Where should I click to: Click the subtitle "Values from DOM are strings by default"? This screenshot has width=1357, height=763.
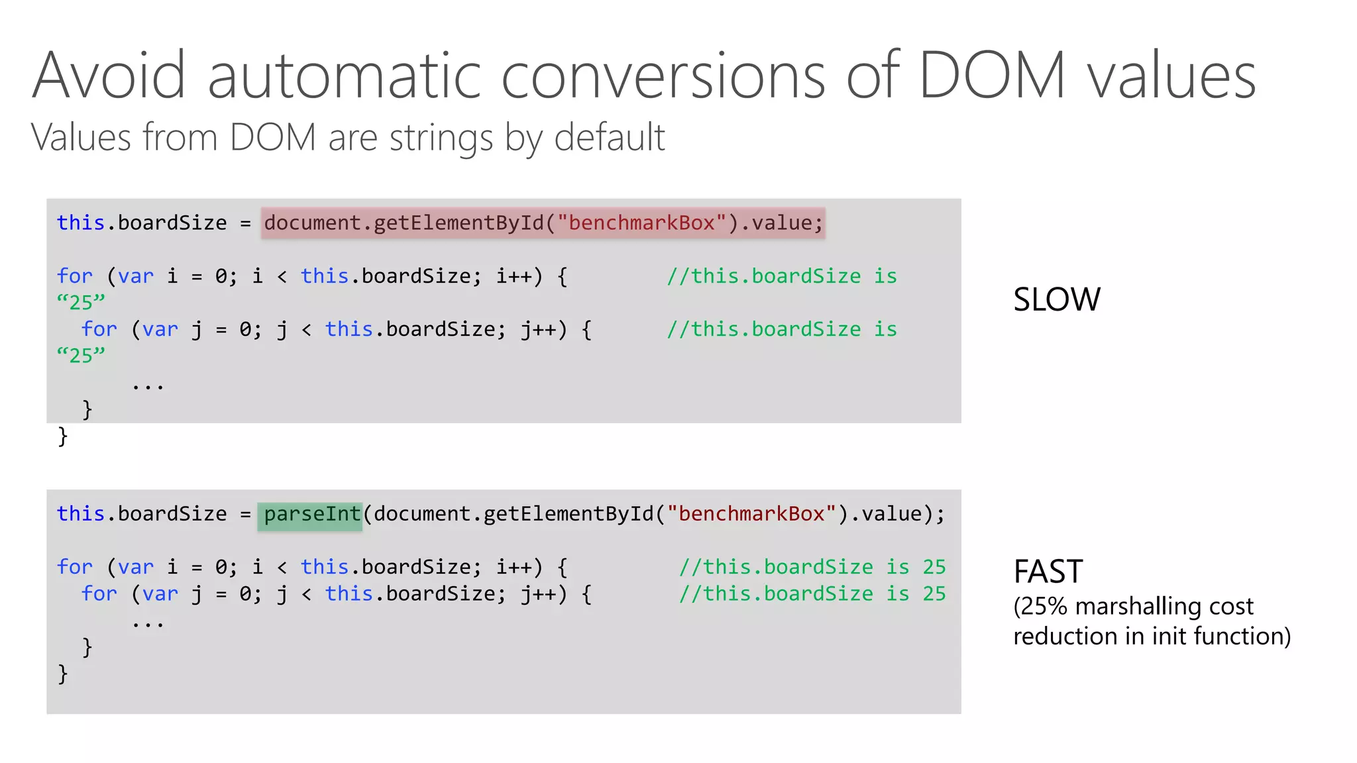click(348, 138)
